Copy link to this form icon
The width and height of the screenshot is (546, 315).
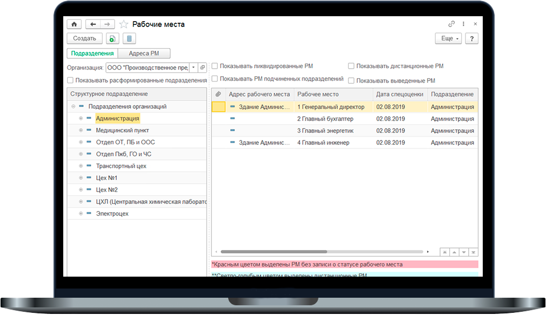[451, 24]
